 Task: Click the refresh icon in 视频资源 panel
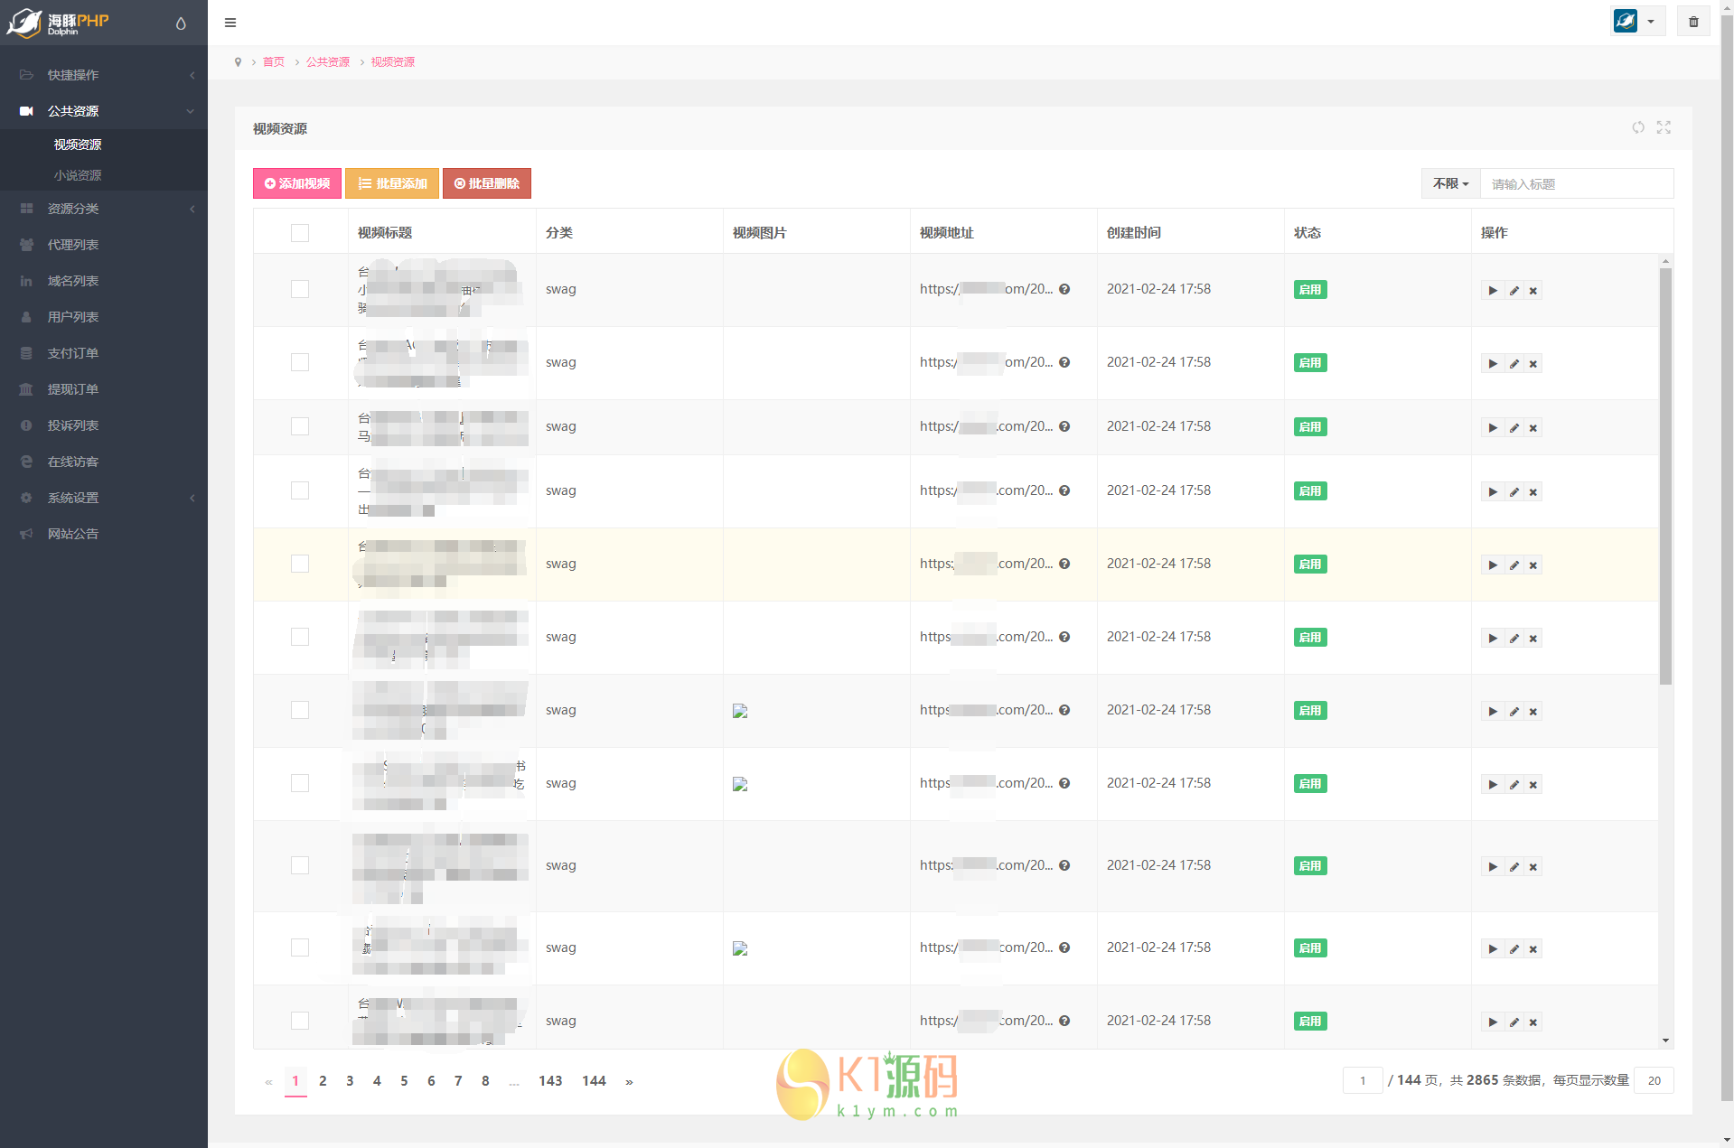click(x=1638, y=127)
